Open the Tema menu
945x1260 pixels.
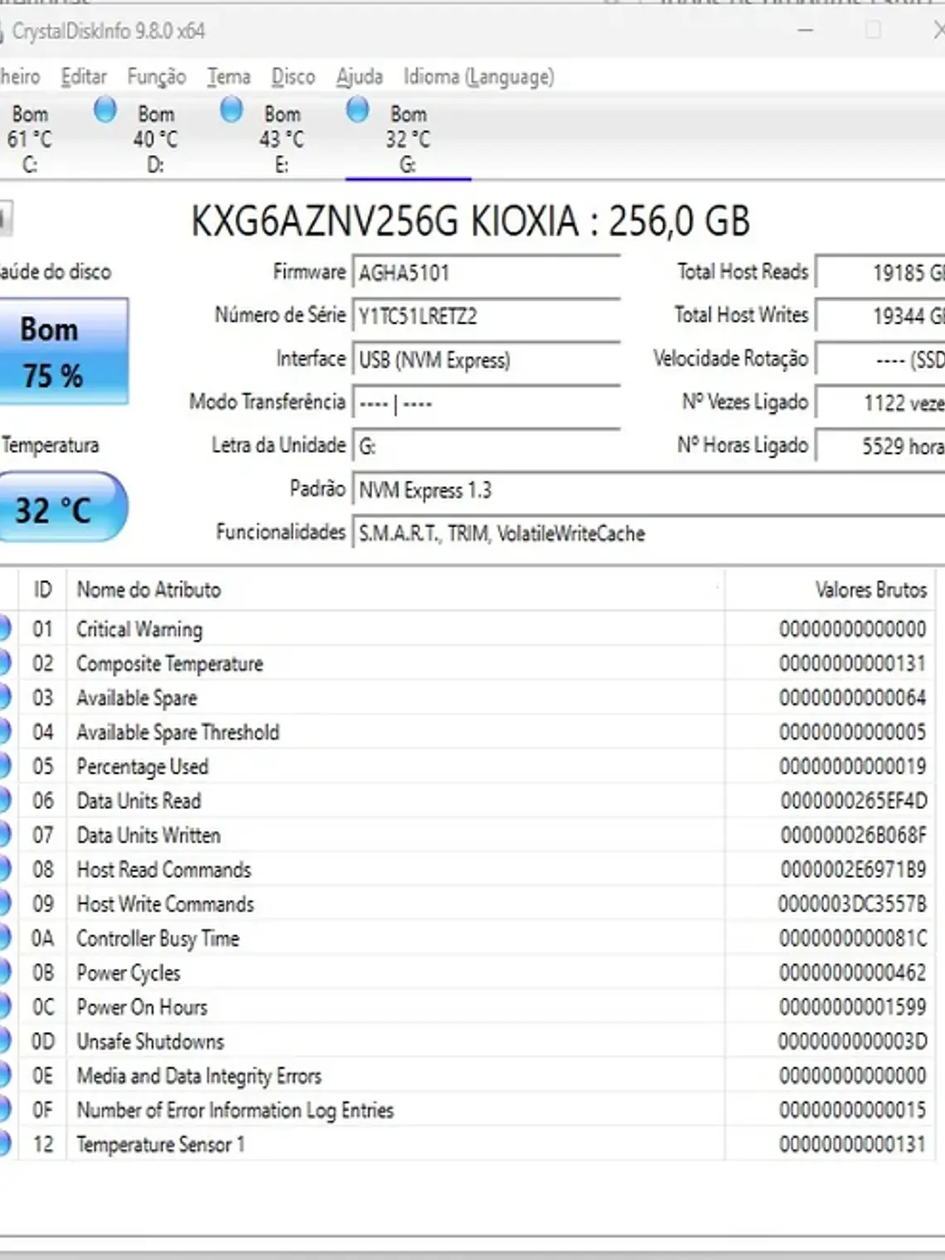click(229, 77)
